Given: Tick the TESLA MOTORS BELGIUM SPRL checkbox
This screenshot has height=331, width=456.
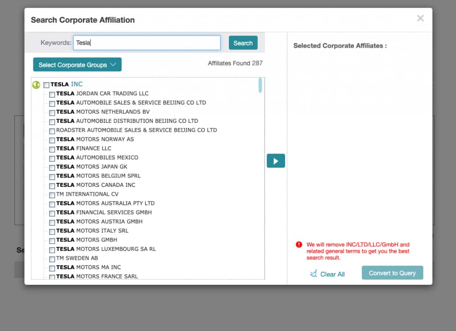Looking at the screenshot, I should point(52,177).
